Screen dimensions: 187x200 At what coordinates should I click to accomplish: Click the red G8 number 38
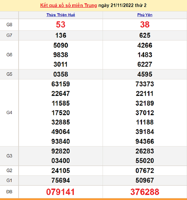point(145,25)
